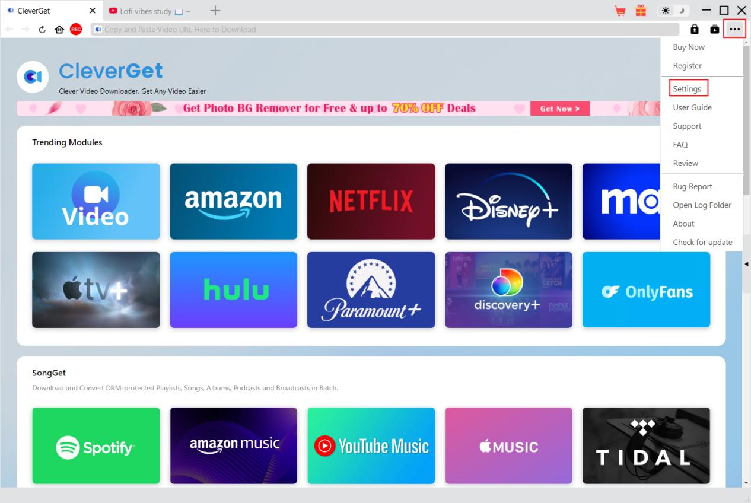Choose Check for update menu entry

tap(702, 242)
